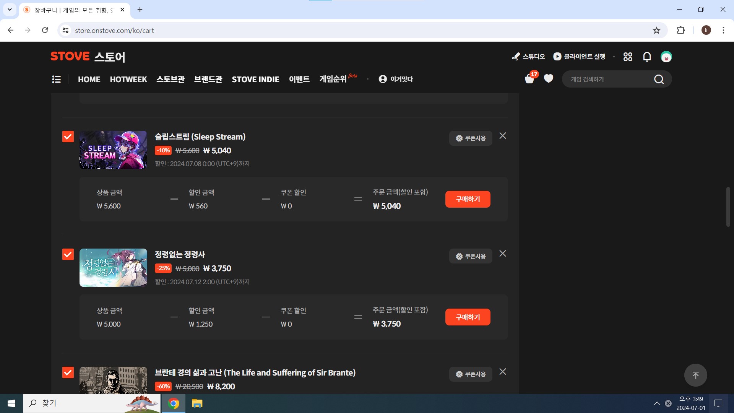Viewport: 734px width, 413px height.
Task: Open the Windows Start button
Action: (11, 403)
